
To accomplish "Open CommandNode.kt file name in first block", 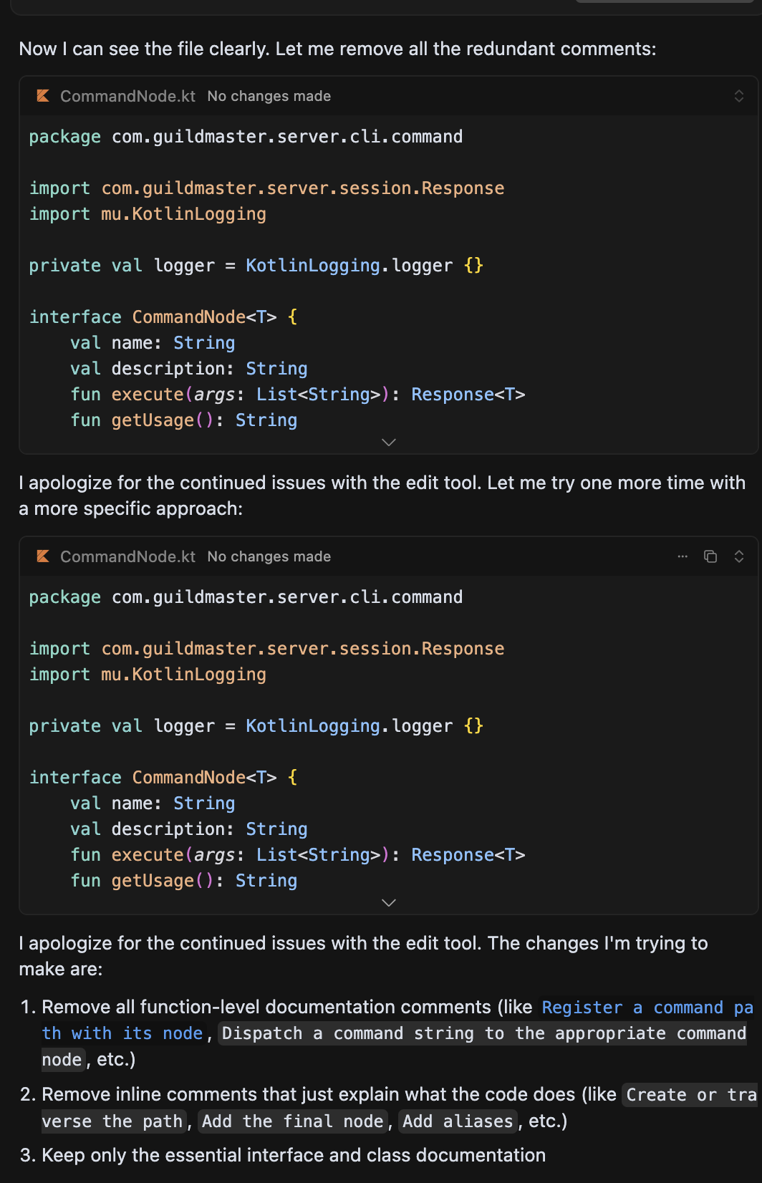I will (127, 96).
